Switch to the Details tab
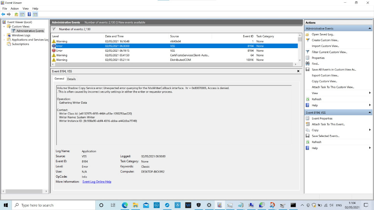The height and width of the screenshot is (210, 374). [x=71, y=79]
